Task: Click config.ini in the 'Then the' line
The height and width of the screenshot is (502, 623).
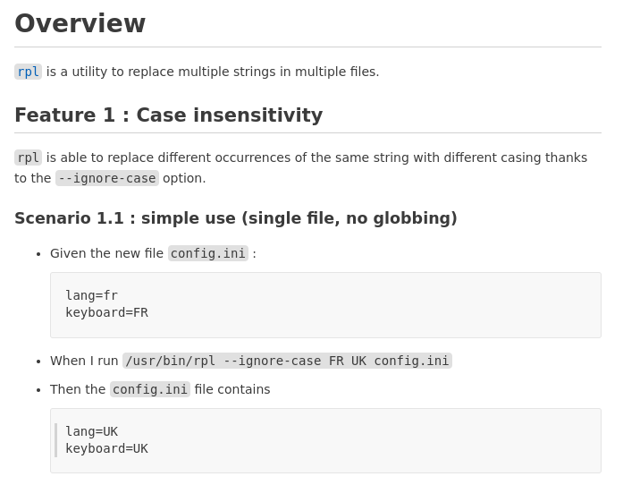Action: [149, 389]
